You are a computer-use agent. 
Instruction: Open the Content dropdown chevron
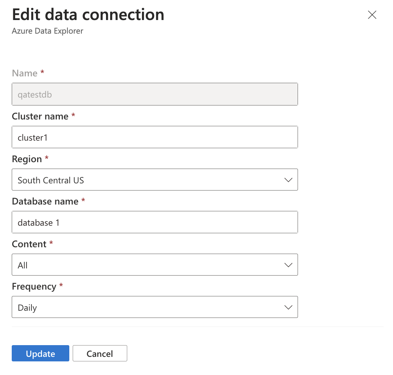pos(288,265)
